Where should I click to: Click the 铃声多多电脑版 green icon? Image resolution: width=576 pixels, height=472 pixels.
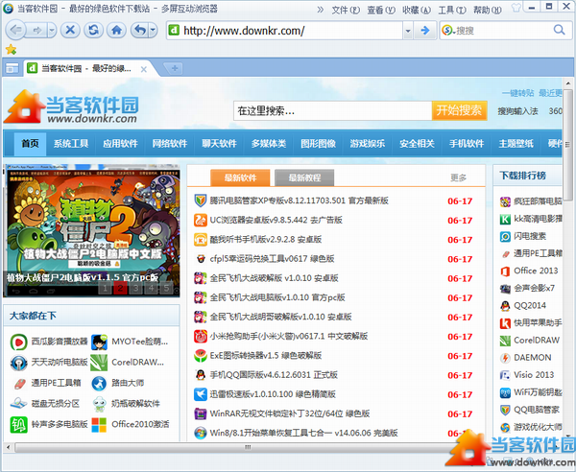point(19,425)
